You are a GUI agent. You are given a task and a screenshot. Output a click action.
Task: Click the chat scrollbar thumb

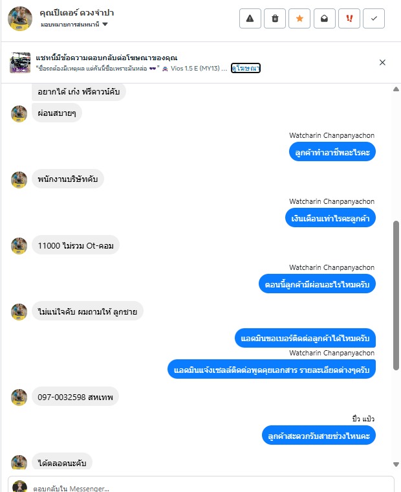(396, 296)
